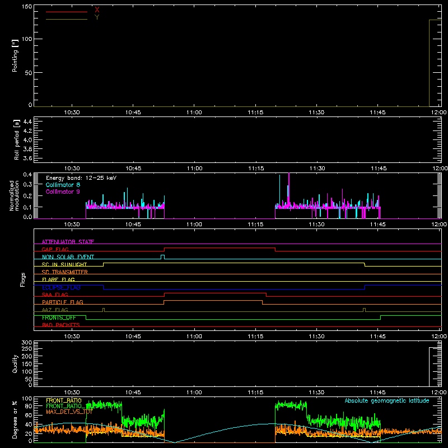Click the 'Degrees or %' axis title
Image resolution: width=448 pixels, height=448 pixels.
[15, 419]
